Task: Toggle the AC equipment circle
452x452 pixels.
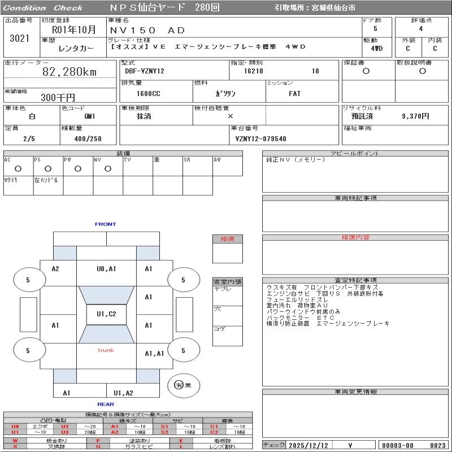Action: point(18,168)
